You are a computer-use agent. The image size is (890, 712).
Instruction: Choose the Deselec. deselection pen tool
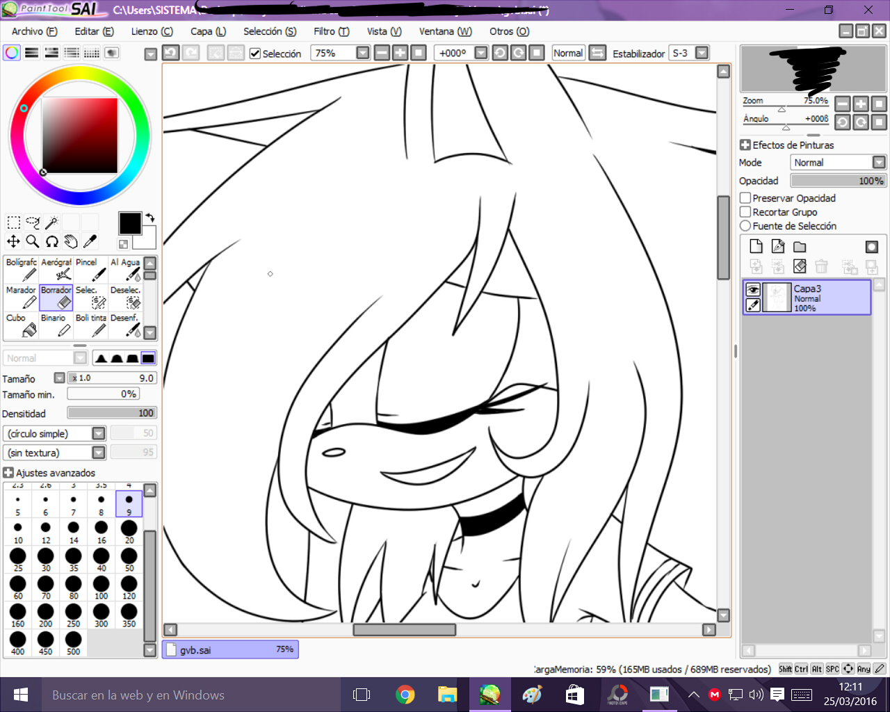[126, 298]
